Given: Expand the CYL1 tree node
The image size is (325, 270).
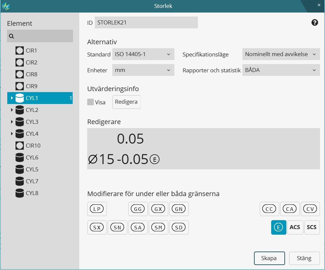Looking at the screenshot, I should click(12, 98).
